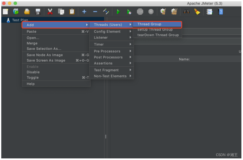Click the Reset Search broom icon
This screenshot has height=160, width=243.
click(197, 12)
